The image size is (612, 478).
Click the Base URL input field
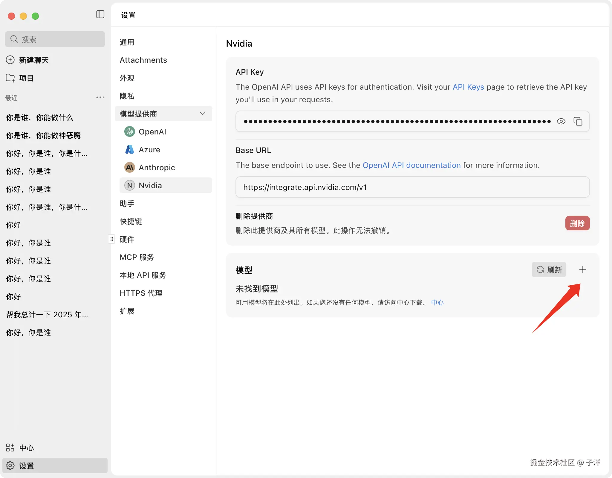(x=412, y=187)
